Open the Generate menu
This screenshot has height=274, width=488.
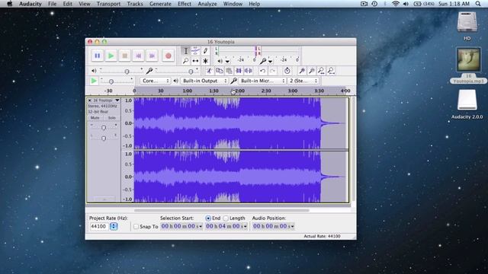(x=160, y=4)
